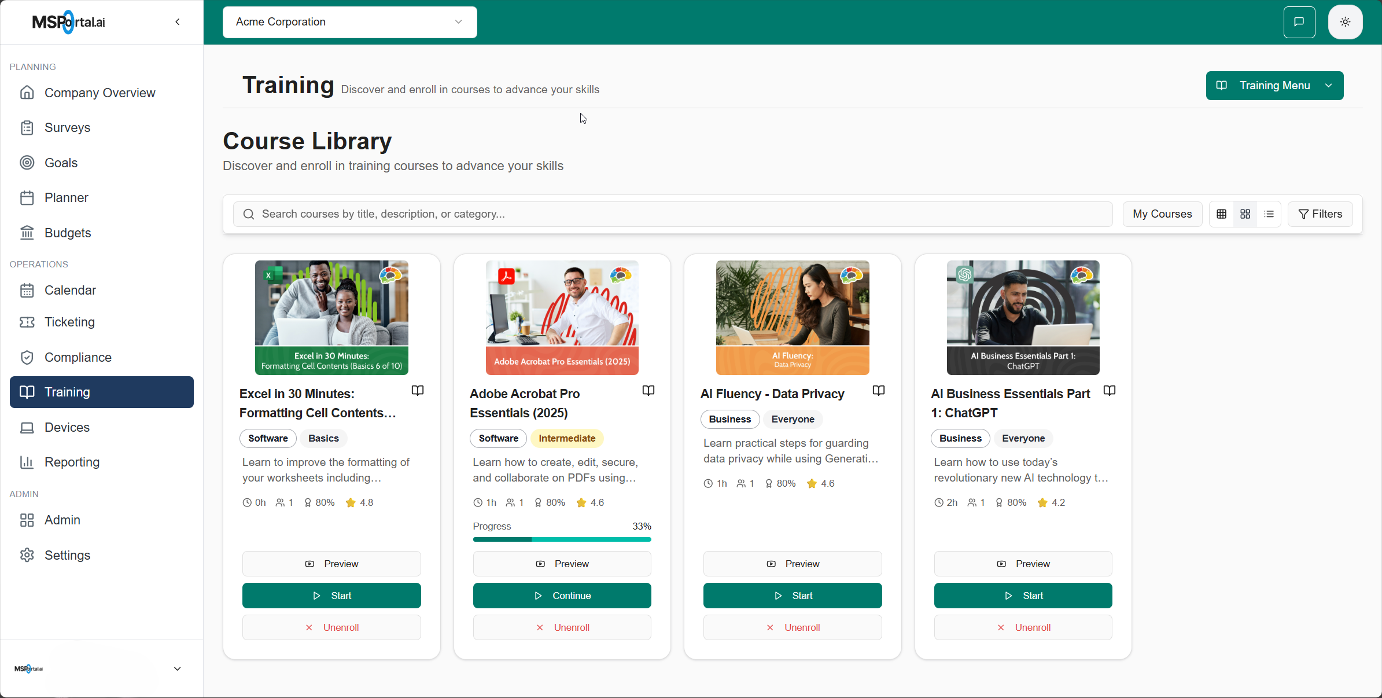
Task: Click the MSPortal.ai logo at top left
Action: pos(68,22)
